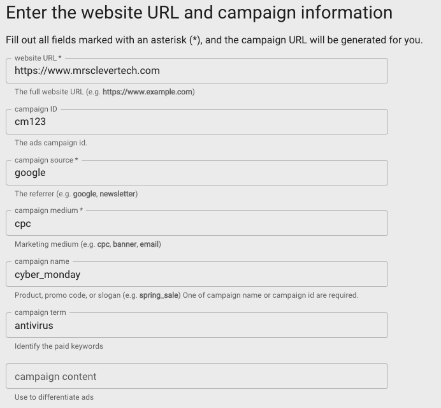Click the bold 'spring_sale' example word
Viewport: 441px width, 408px height.
[x=159, y=295]
